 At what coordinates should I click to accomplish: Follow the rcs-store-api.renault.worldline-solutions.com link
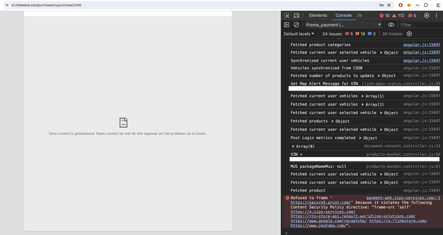click(353, 216)
